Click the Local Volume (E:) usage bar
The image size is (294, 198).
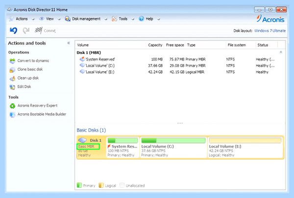245,140
